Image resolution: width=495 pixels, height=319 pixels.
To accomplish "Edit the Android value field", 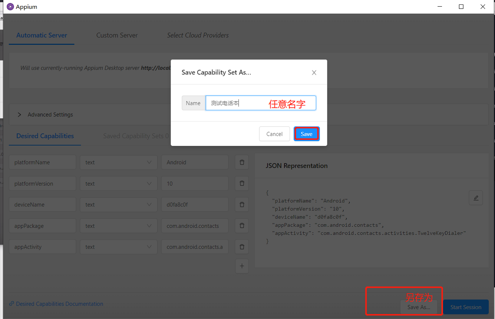I will (195, 162).
